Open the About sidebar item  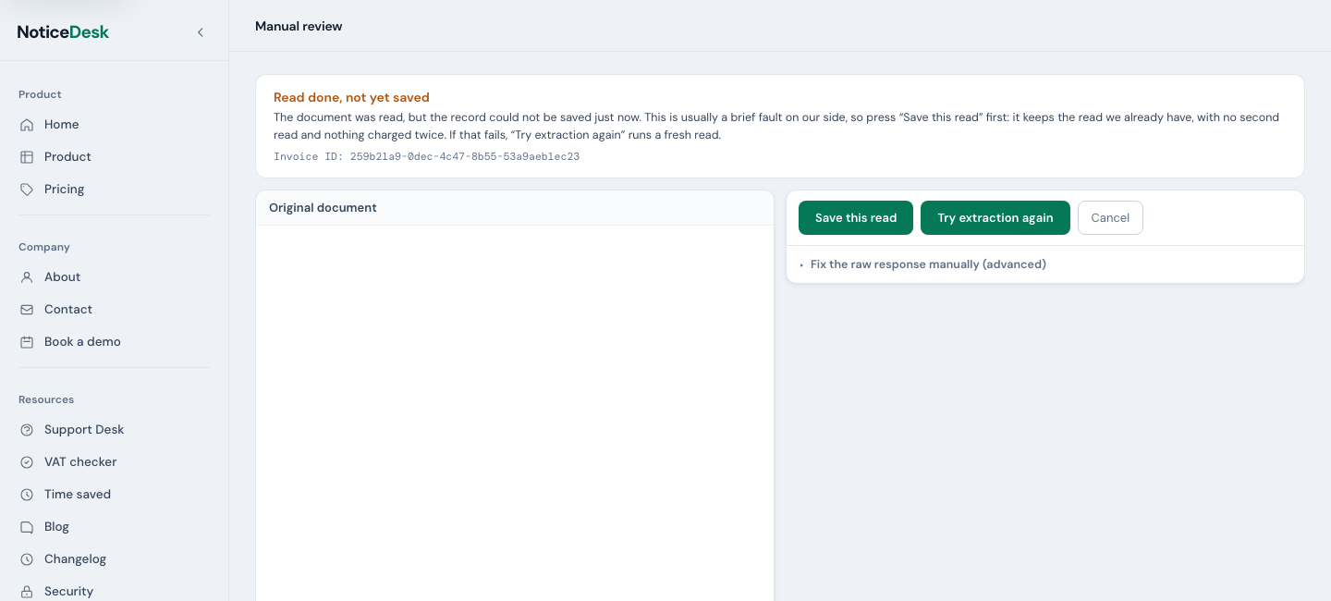(115, 277)
